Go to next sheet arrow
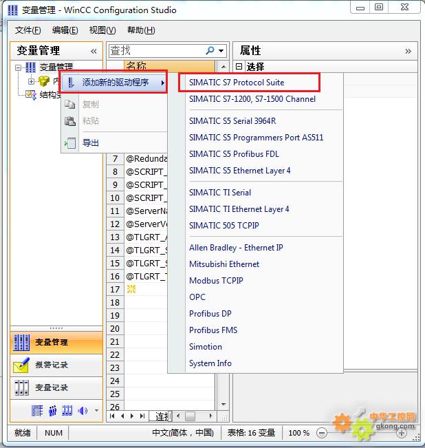This screenshot has height=448, width=425. (132, 416)
